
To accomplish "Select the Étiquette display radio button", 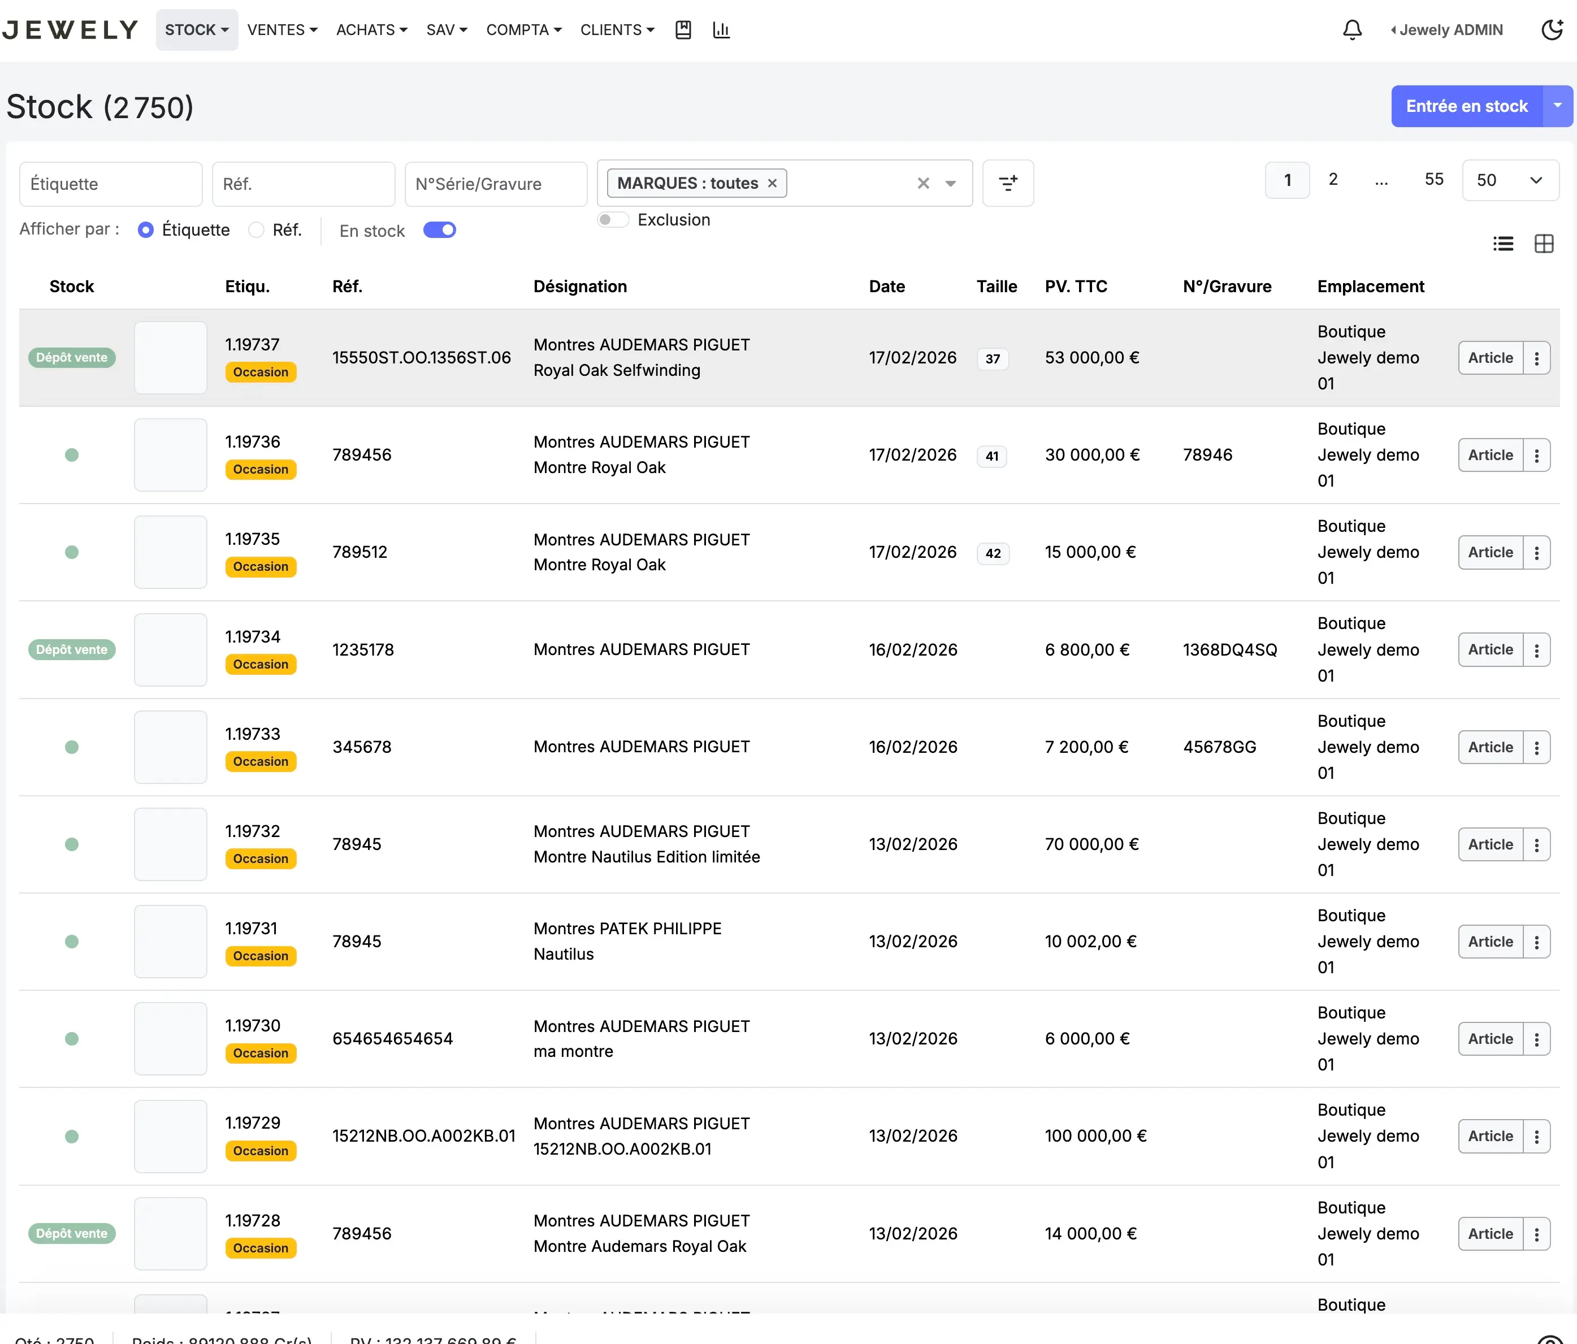I will 145,230.
